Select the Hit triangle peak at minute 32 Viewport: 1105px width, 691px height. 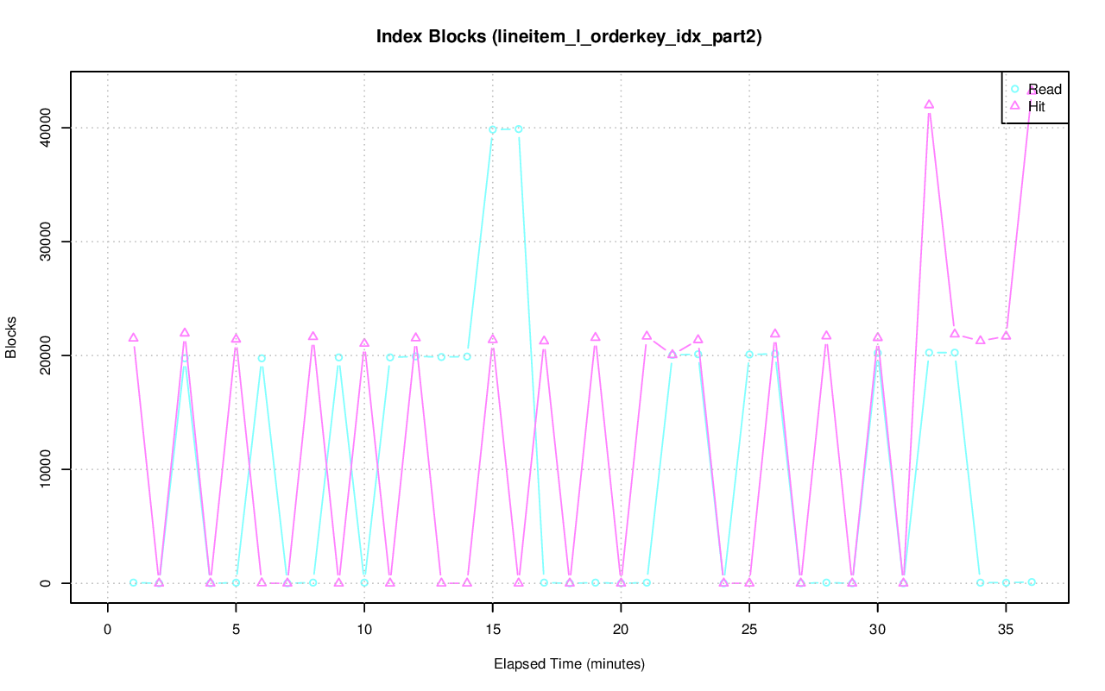pos(929,104)
